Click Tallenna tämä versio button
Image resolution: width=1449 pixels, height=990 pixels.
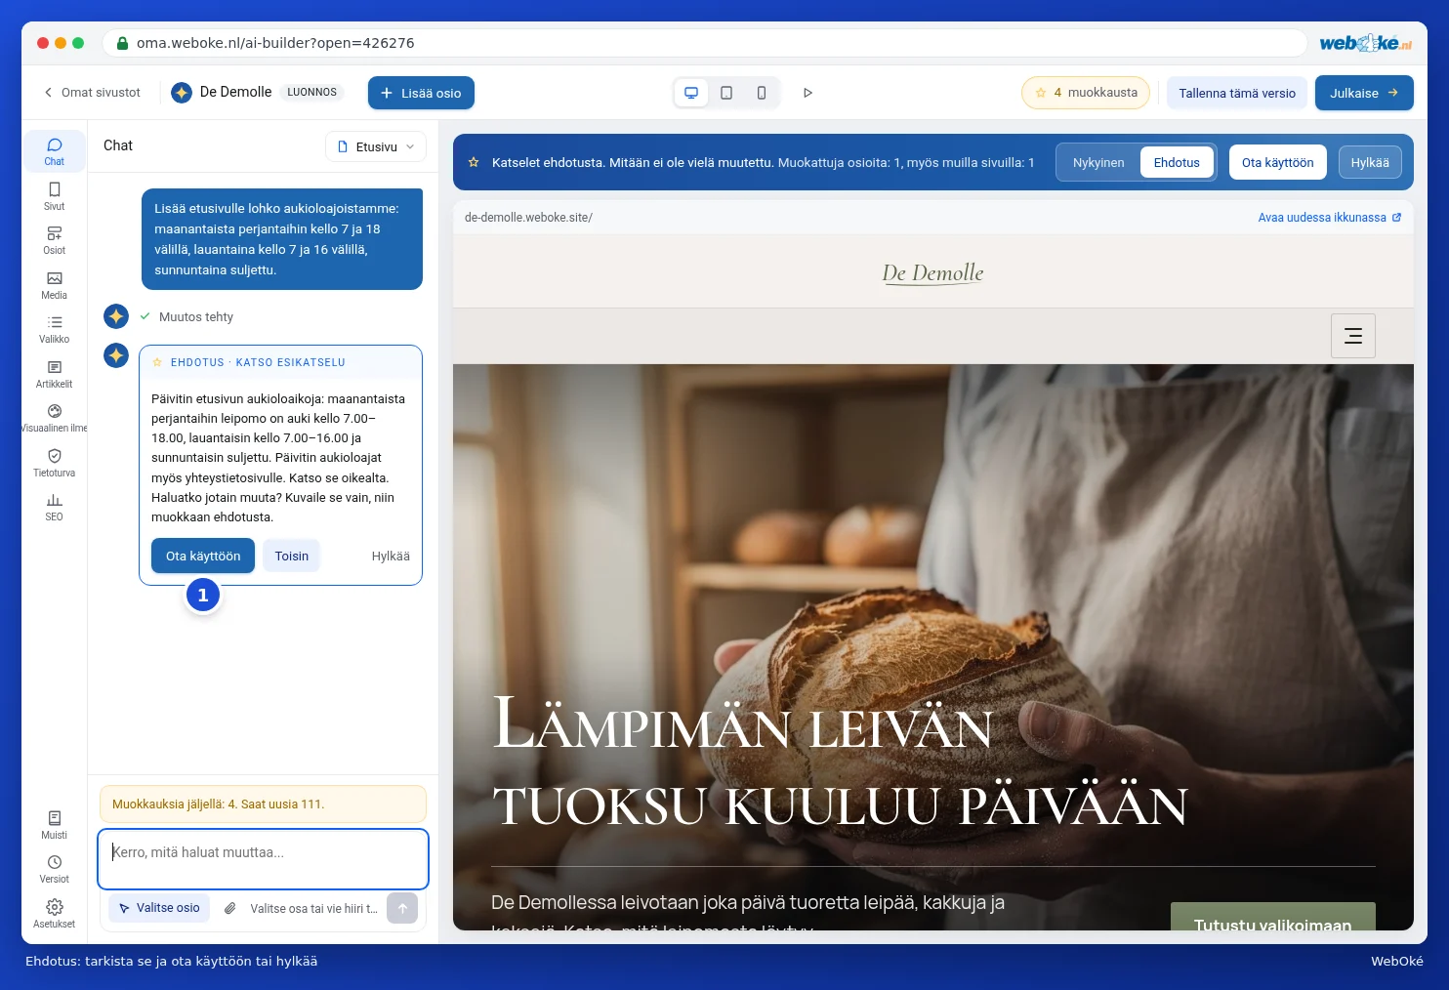tap(1237, 93)
